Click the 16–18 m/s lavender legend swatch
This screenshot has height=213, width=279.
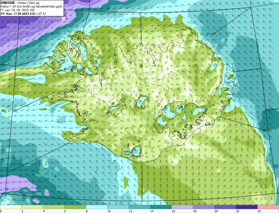click(182, 207)
